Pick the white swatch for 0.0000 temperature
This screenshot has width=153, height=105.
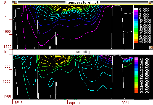coord(136,9)
